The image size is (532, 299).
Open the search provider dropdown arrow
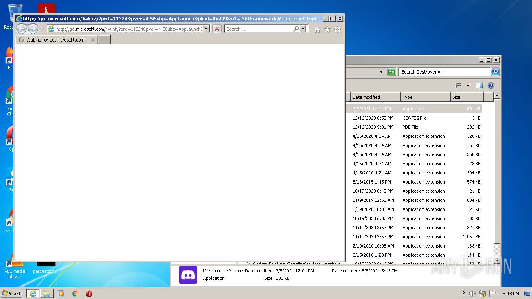pyautogui.click(x=303, y=29)
